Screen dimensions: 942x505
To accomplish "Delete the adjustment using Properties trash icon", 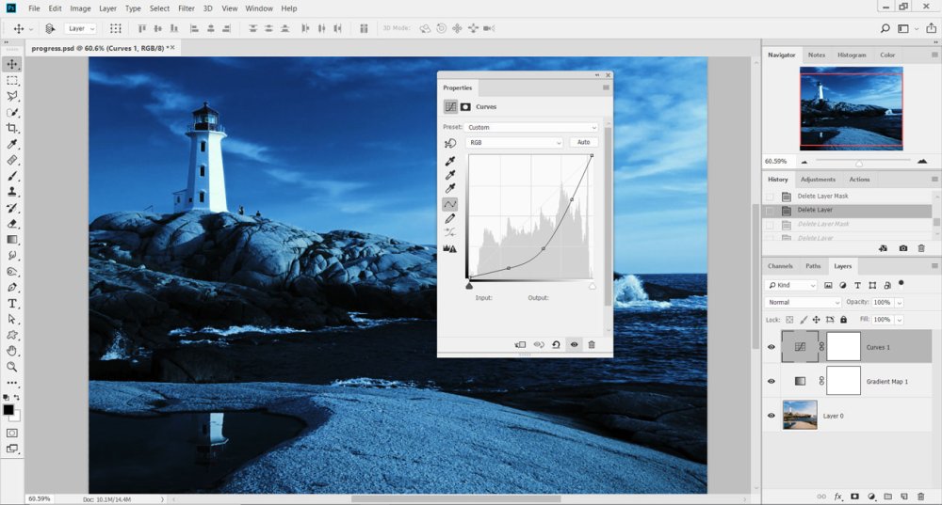I will [592, 344].
